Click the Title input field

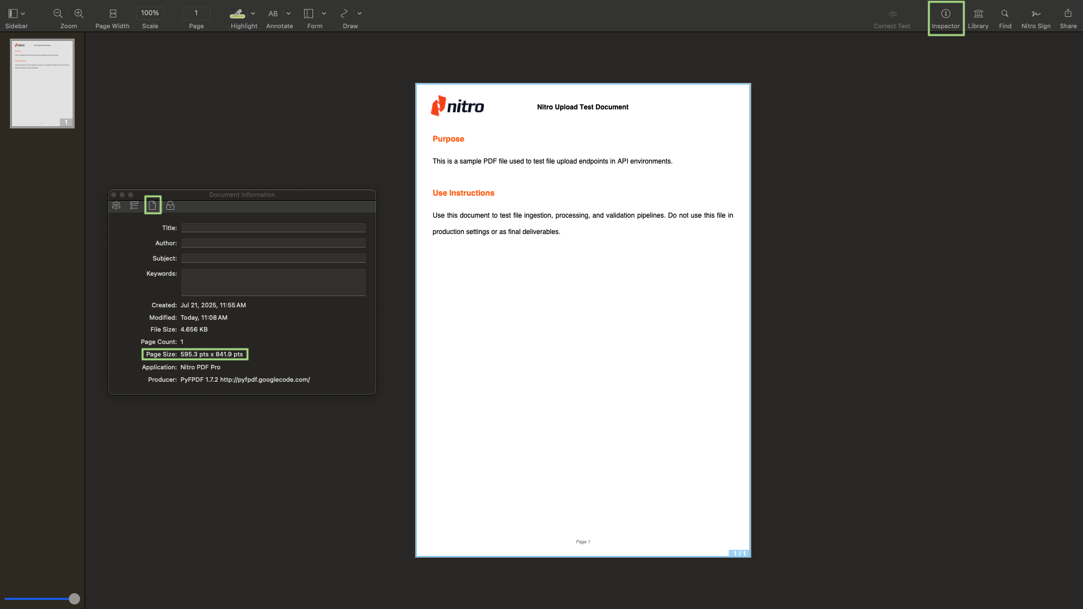click(x=273, y=228)
